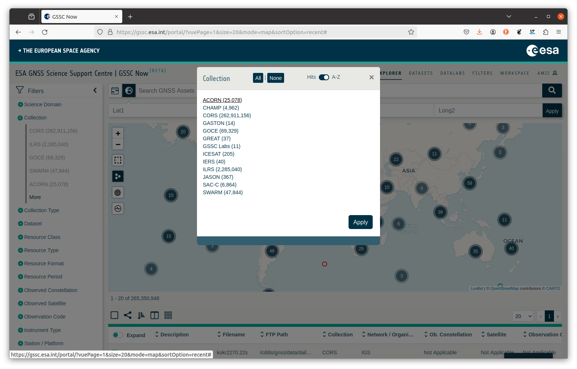The height and width of the screenshot is (369, 577).
Task: Collapse the Filters panel chevron
Action: click(95, 90)
